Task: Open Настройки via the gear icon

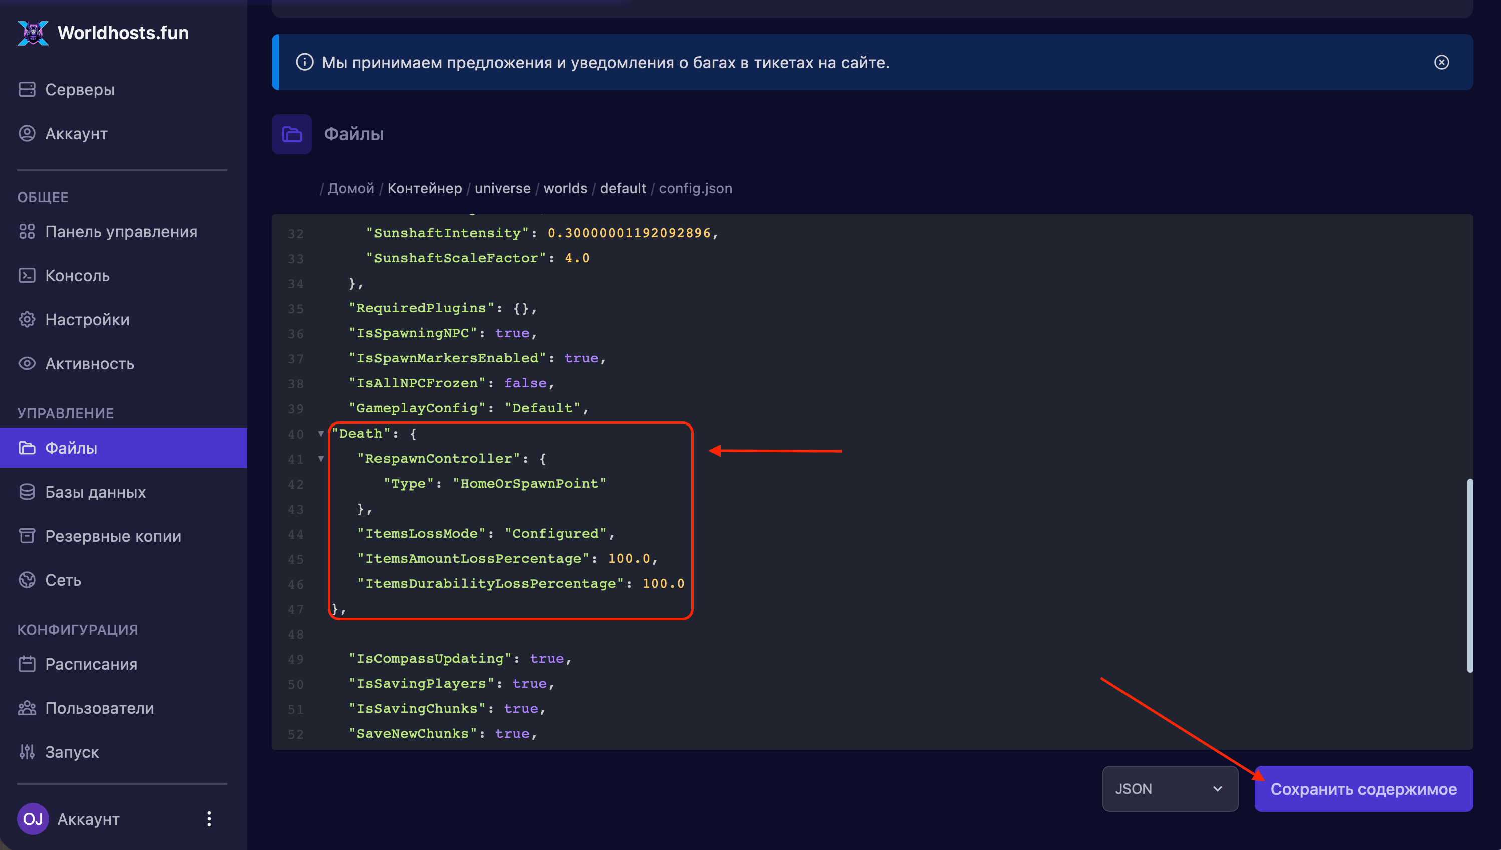Action: click(27, 319)
